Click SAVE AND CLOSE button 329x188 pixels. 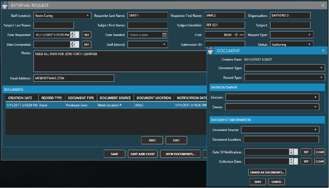point(143,154)
